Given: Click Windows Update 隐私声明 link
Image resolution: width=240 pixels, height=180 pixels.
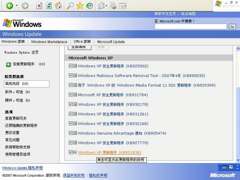Looking at the screenshot, I should [23, 168].
